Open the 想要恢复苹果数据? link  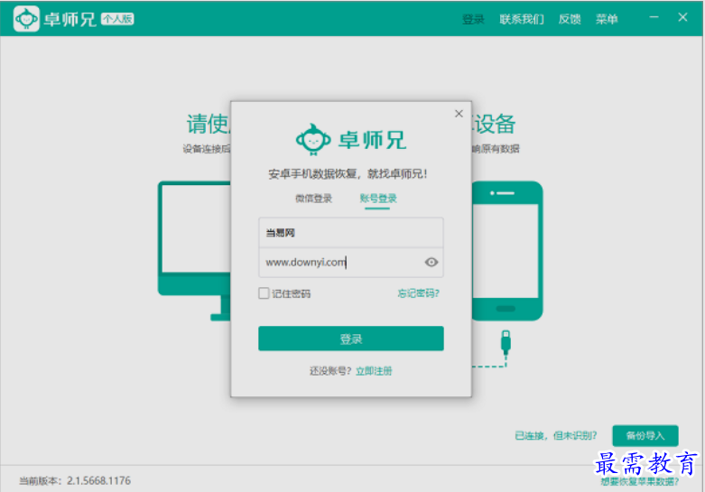[640, 482]
